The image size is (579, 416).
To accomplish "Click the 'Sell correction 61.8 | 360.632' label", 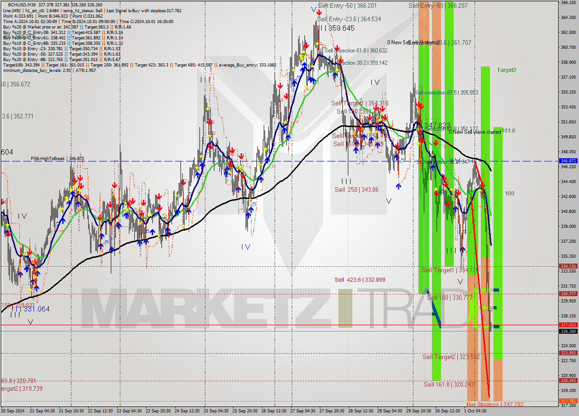I will click(356, 51).
